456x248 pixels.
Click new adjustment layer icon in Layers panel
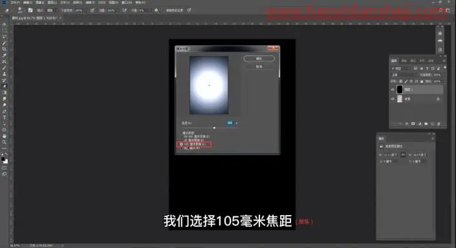point(420,124)
